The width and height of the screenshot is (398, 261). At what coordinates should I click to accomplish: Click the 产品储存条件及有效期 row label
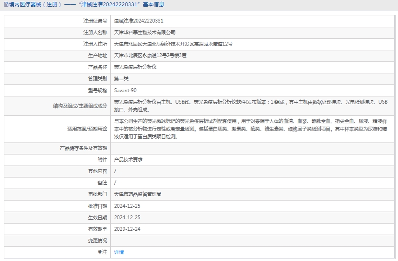tap(83, 148)
